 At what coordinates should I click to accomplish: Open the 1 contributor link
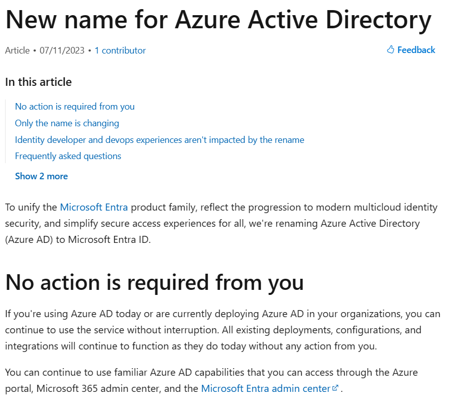click(x=120, y=50)
